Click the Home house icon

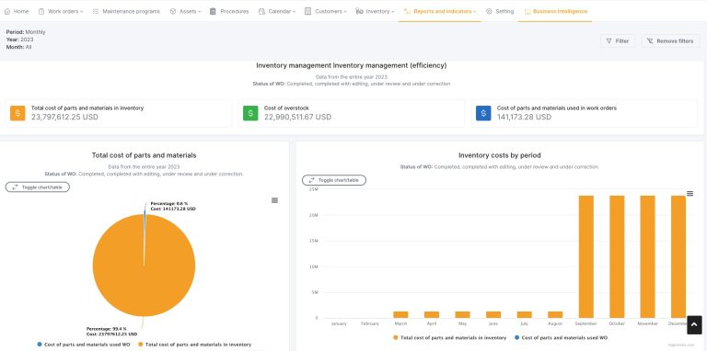pyautogui.click(x=7, y=11)
